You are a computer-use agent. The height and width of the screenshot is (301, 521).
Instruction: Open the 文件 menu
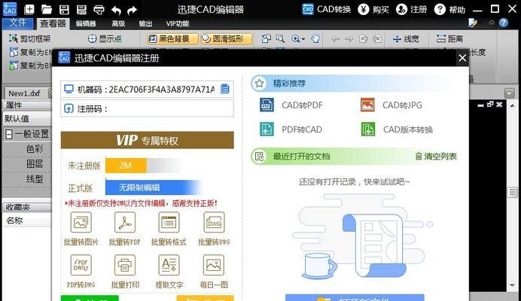17,23
